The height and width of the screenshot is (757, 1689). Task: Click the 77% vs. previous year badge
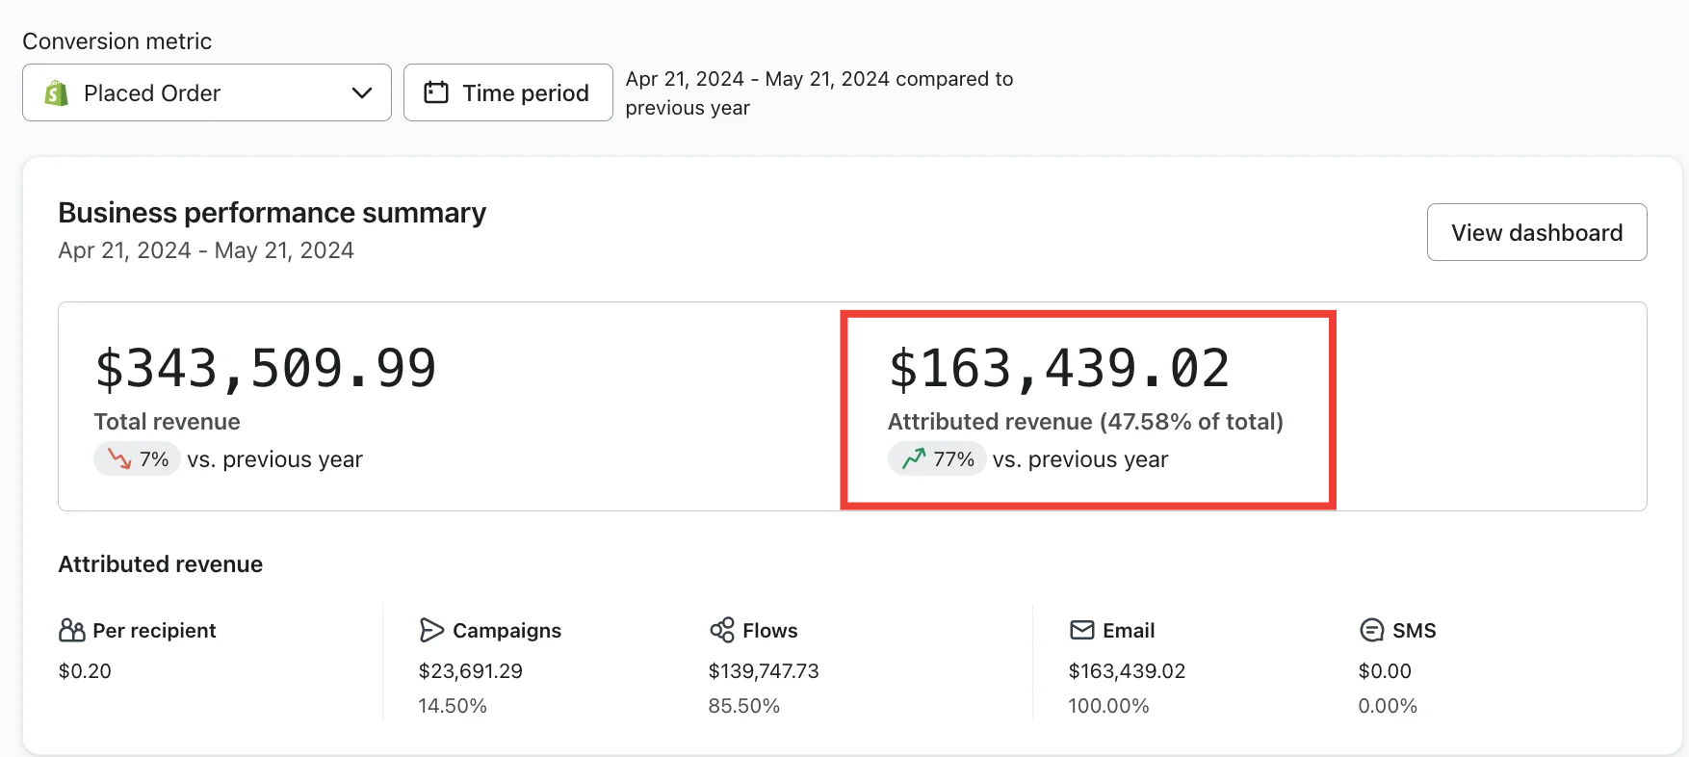pyautogui.click(x=937, y=459)
